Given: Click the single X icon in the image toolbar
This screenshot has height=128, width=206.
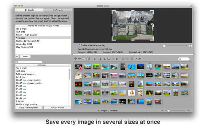Looking at the screenshot, I should point(136,59).
